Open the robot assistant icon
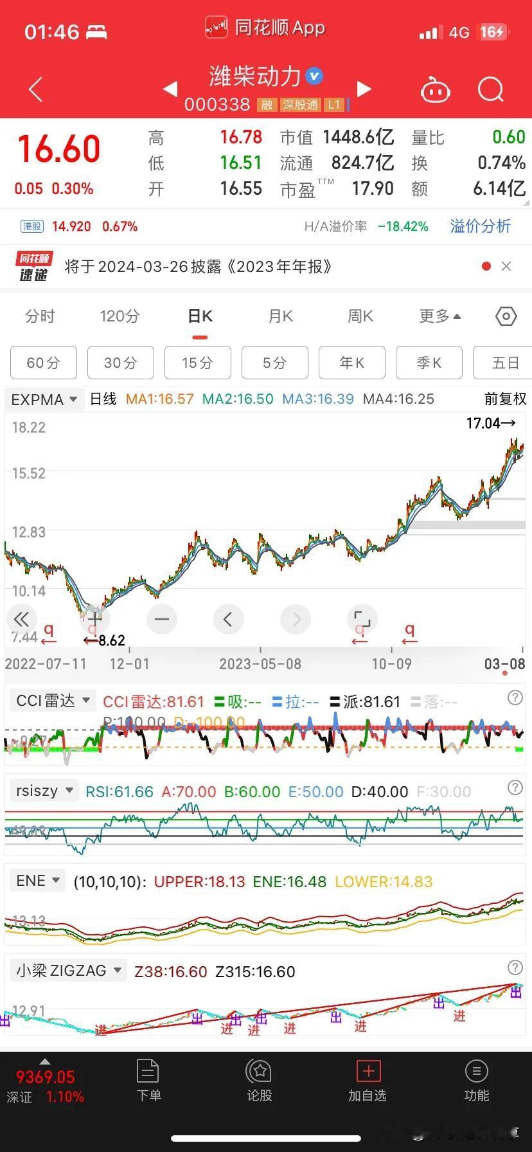Viewport: 532px width, 1152px height. point(435,90)
